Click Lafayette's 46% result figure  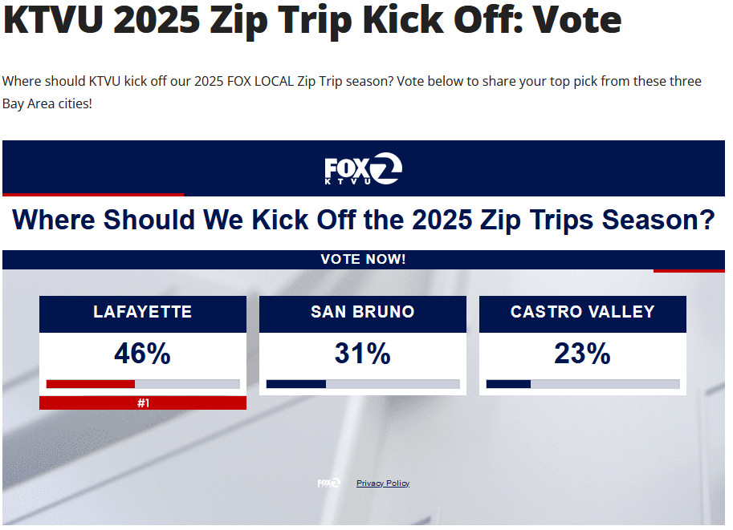(143, 354)
